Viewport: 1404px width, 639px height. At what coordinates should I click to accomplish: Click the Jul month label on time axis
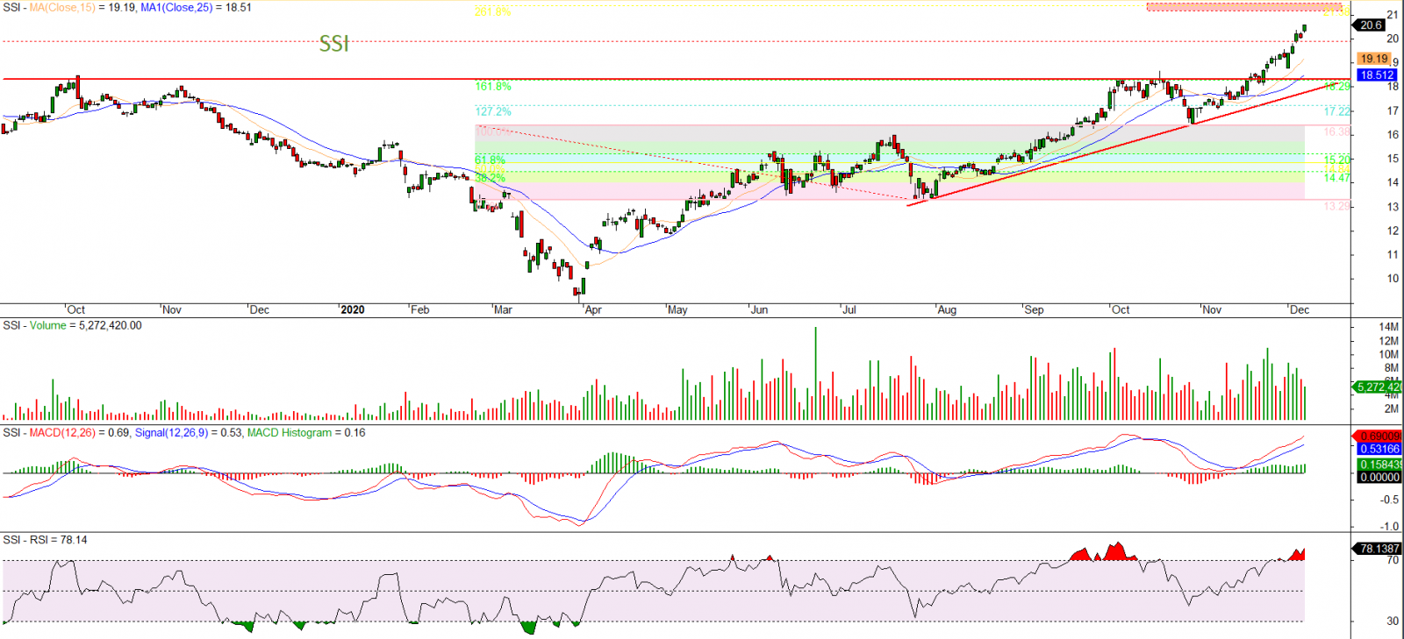849,309
